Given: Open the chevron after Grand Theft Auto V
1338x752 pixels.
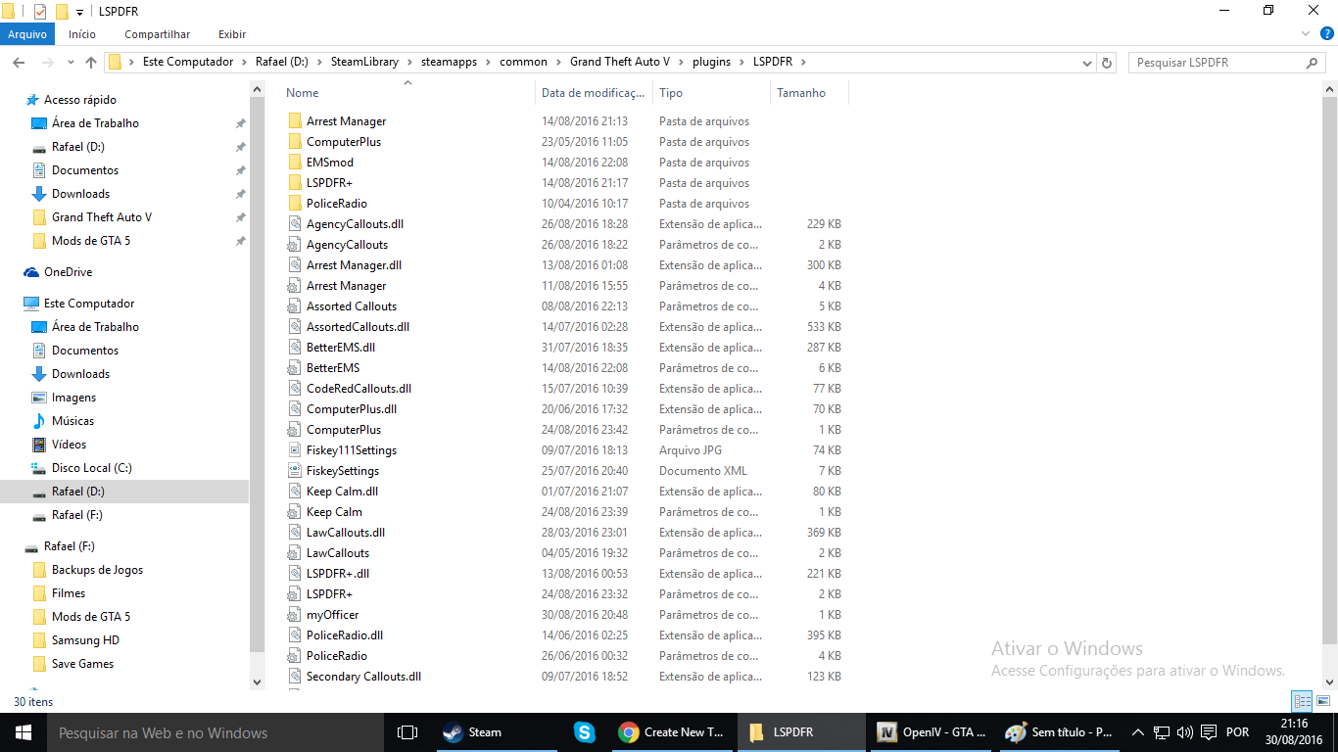Looking at the screenshot, I should pos(680,62).
